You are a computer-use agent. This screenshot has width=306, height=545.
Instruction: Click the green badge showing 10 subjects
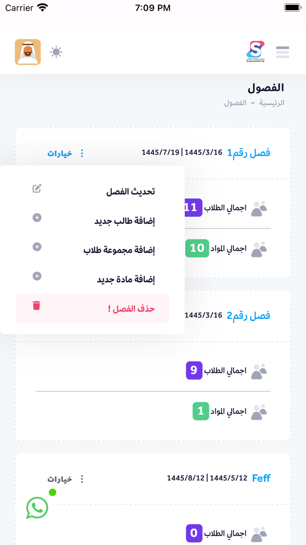pos(197,248)
